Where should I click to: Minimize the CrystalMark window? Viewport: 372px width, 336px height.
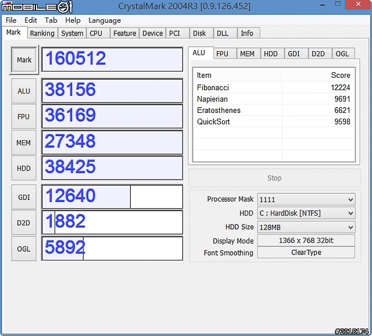tap(323, 5)
